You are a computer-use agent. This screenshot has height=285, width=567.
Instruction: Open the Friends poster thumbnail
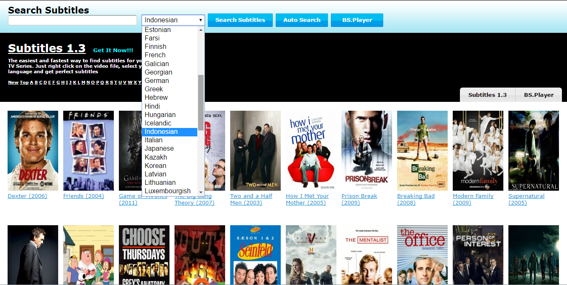[x=89, y=151]
